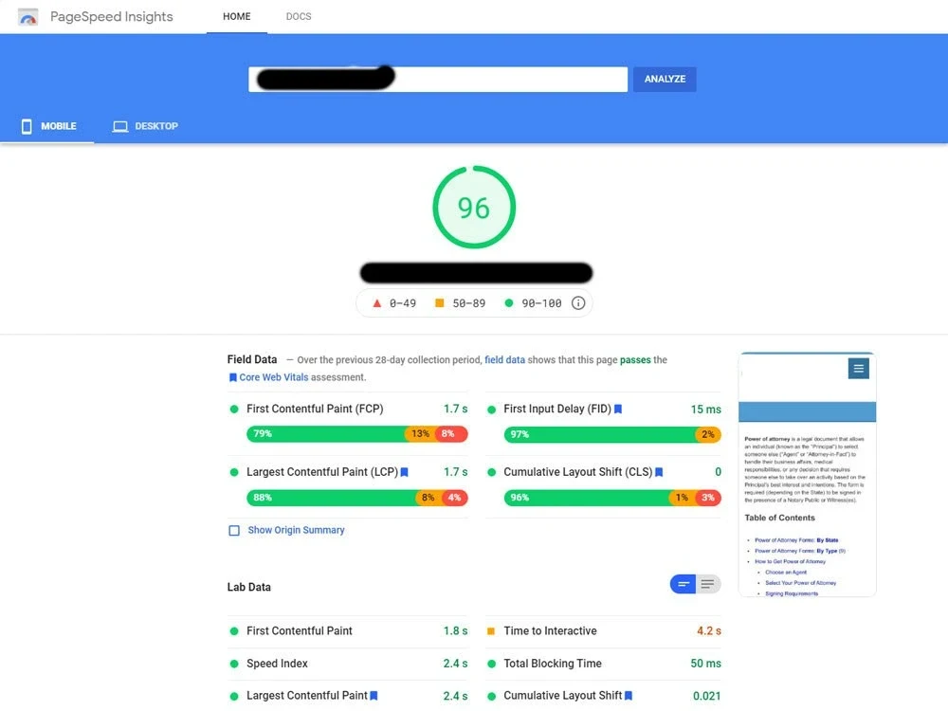Click the Largest Contentful Paint (LCP) distribution bar
Screen dimensions: 948x711
click(x=356, y=498)
